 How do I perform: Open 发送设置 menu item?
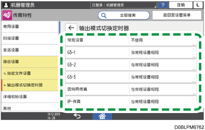tap(29, 50)
